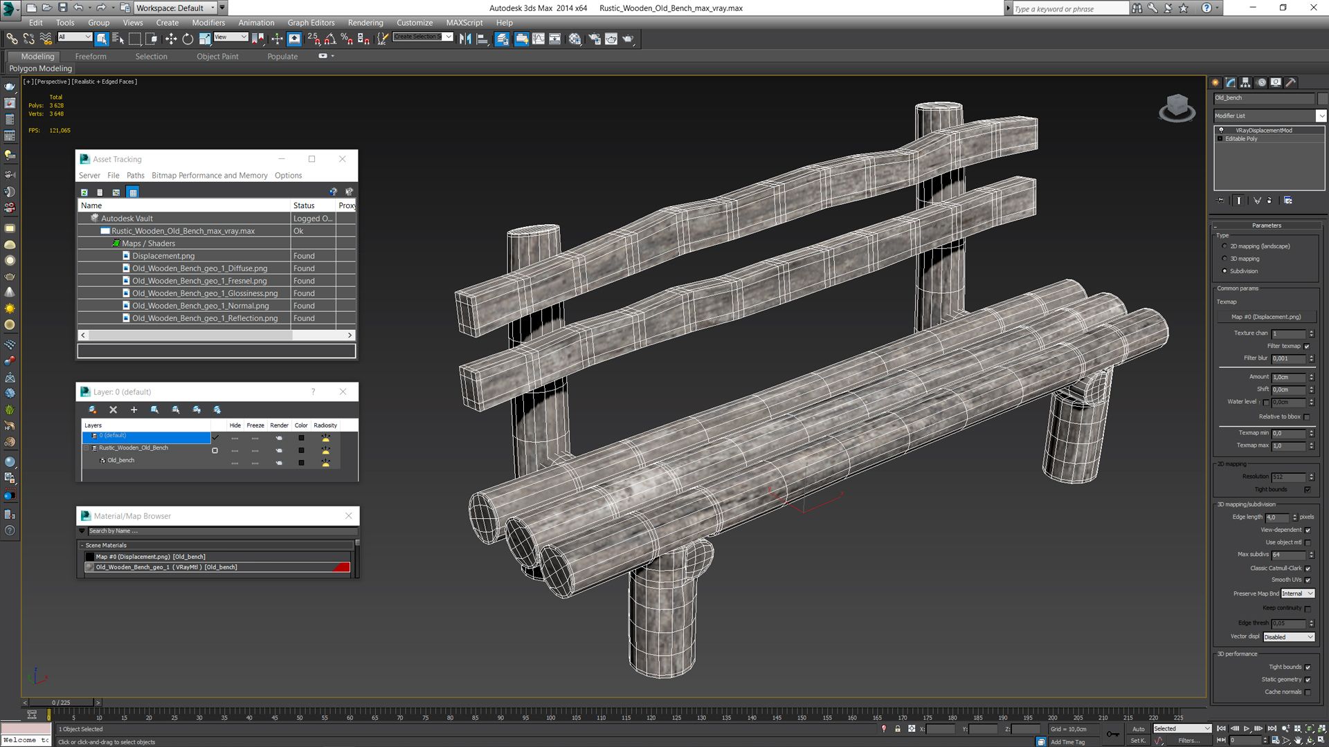The height and width of the screenshot is (747, 1329).
Task: Toggle View-dependent subdivision checkbox
Action: click(x=1309, y=530)
